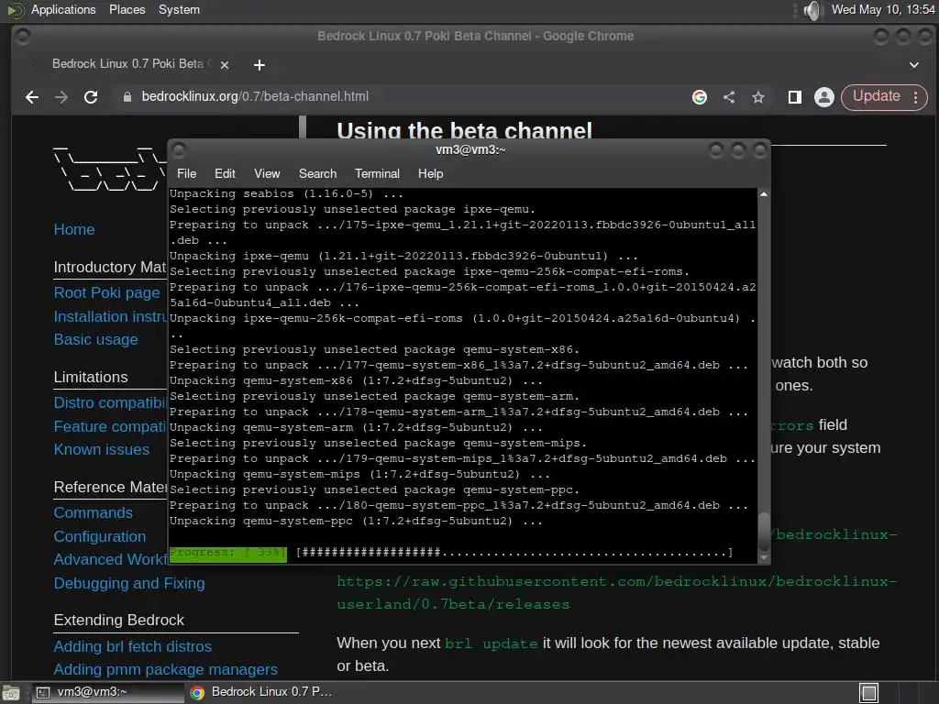Open Chrome profile avatar menu
This screenshot has width=939, height=704.
click(x=824, y=97)
